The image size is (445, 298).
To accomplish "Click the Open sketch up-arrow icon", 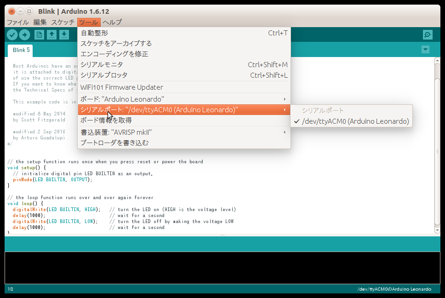I will tap(51, 35).
